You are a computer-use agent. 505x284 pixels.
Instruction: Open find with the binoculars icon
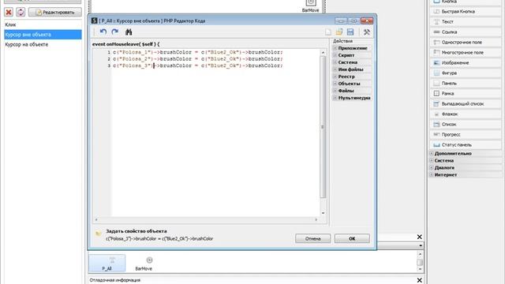[129, 32]
